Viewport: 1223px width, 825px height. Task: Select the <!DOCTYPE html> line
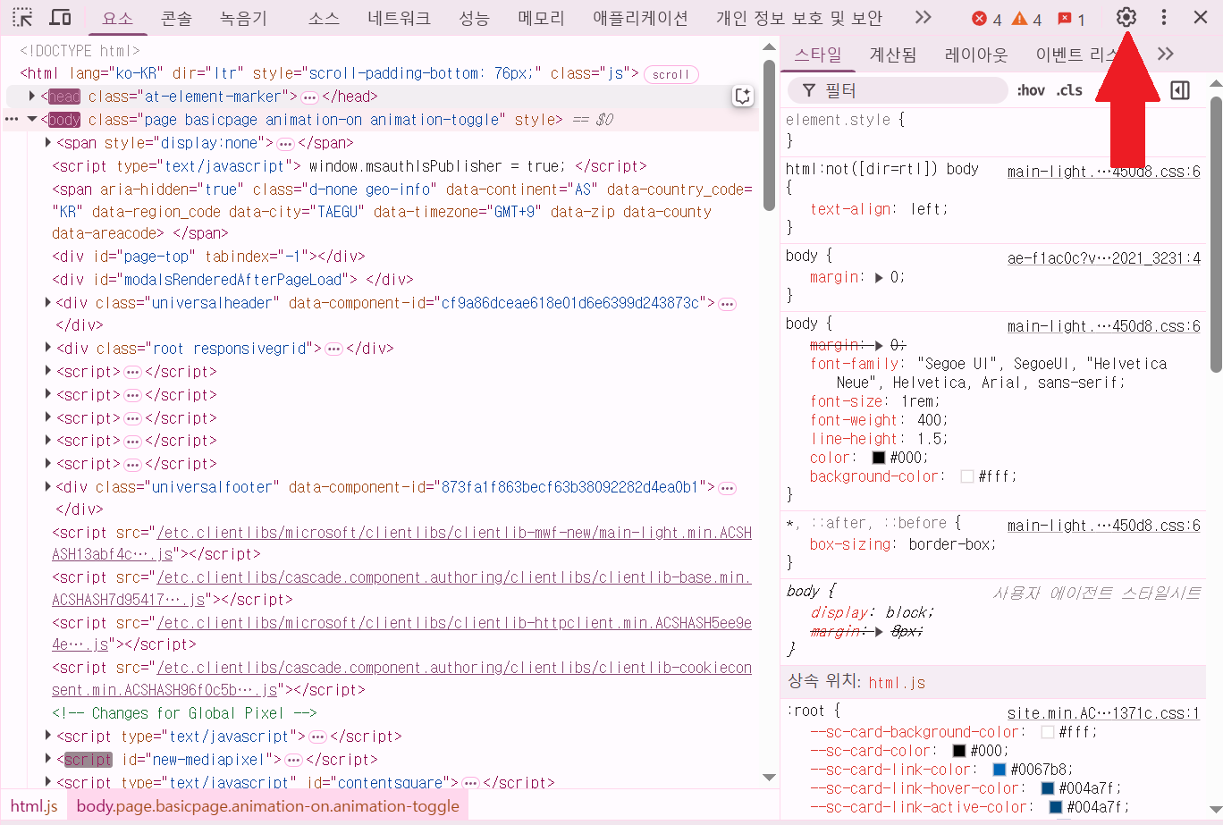click(x=80, y=51)
